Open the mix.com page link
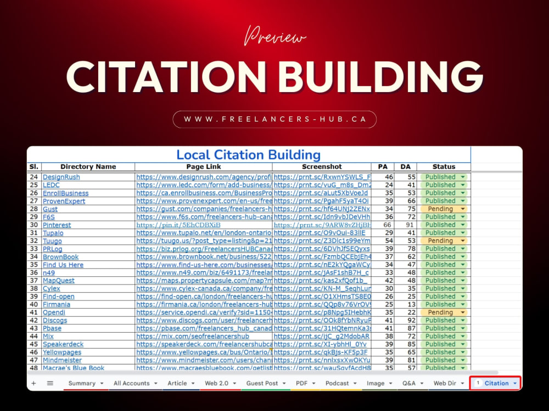This screenshot has width=549, height=411. click(x=193, y=336)
